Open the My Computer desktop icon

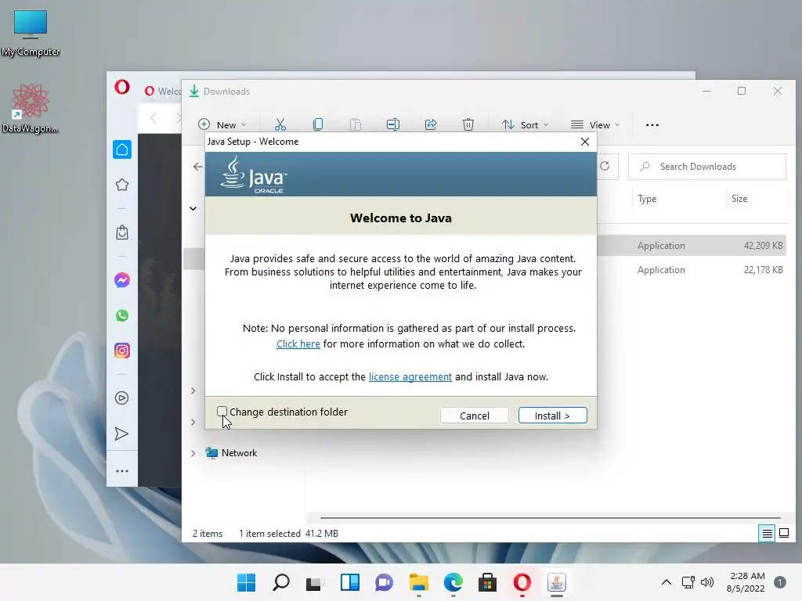[x=31, y=34]
